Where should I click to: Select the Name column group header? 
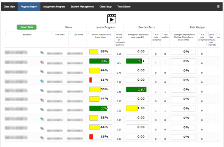click(x=68, y=27)
